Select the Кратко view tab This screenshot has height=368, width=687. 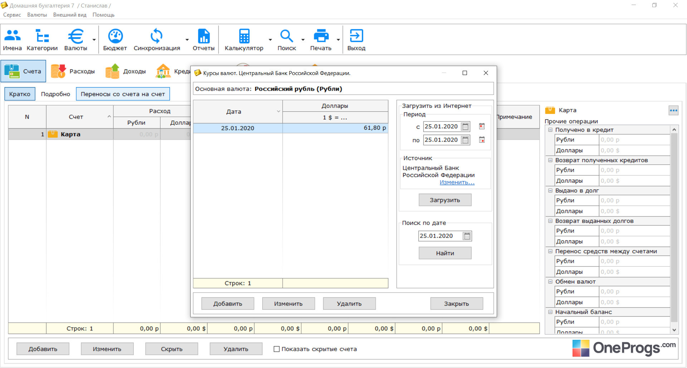coord(20,94)
